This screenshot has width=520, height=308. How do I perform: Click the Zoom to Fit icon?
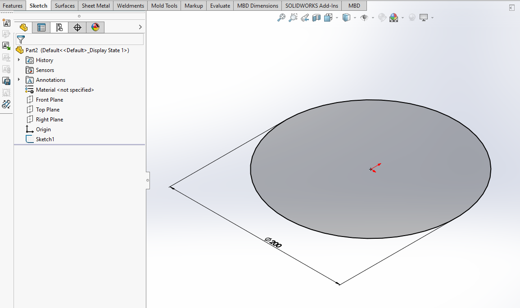point(281,18)
